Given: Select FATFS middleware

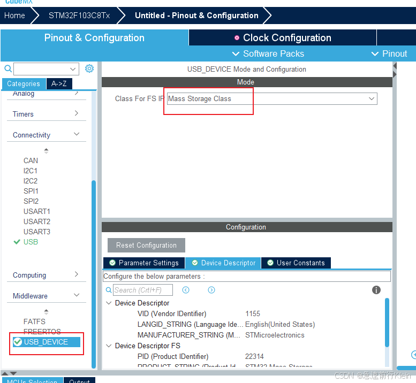Looking at the screenshot, I should [34, 321].
